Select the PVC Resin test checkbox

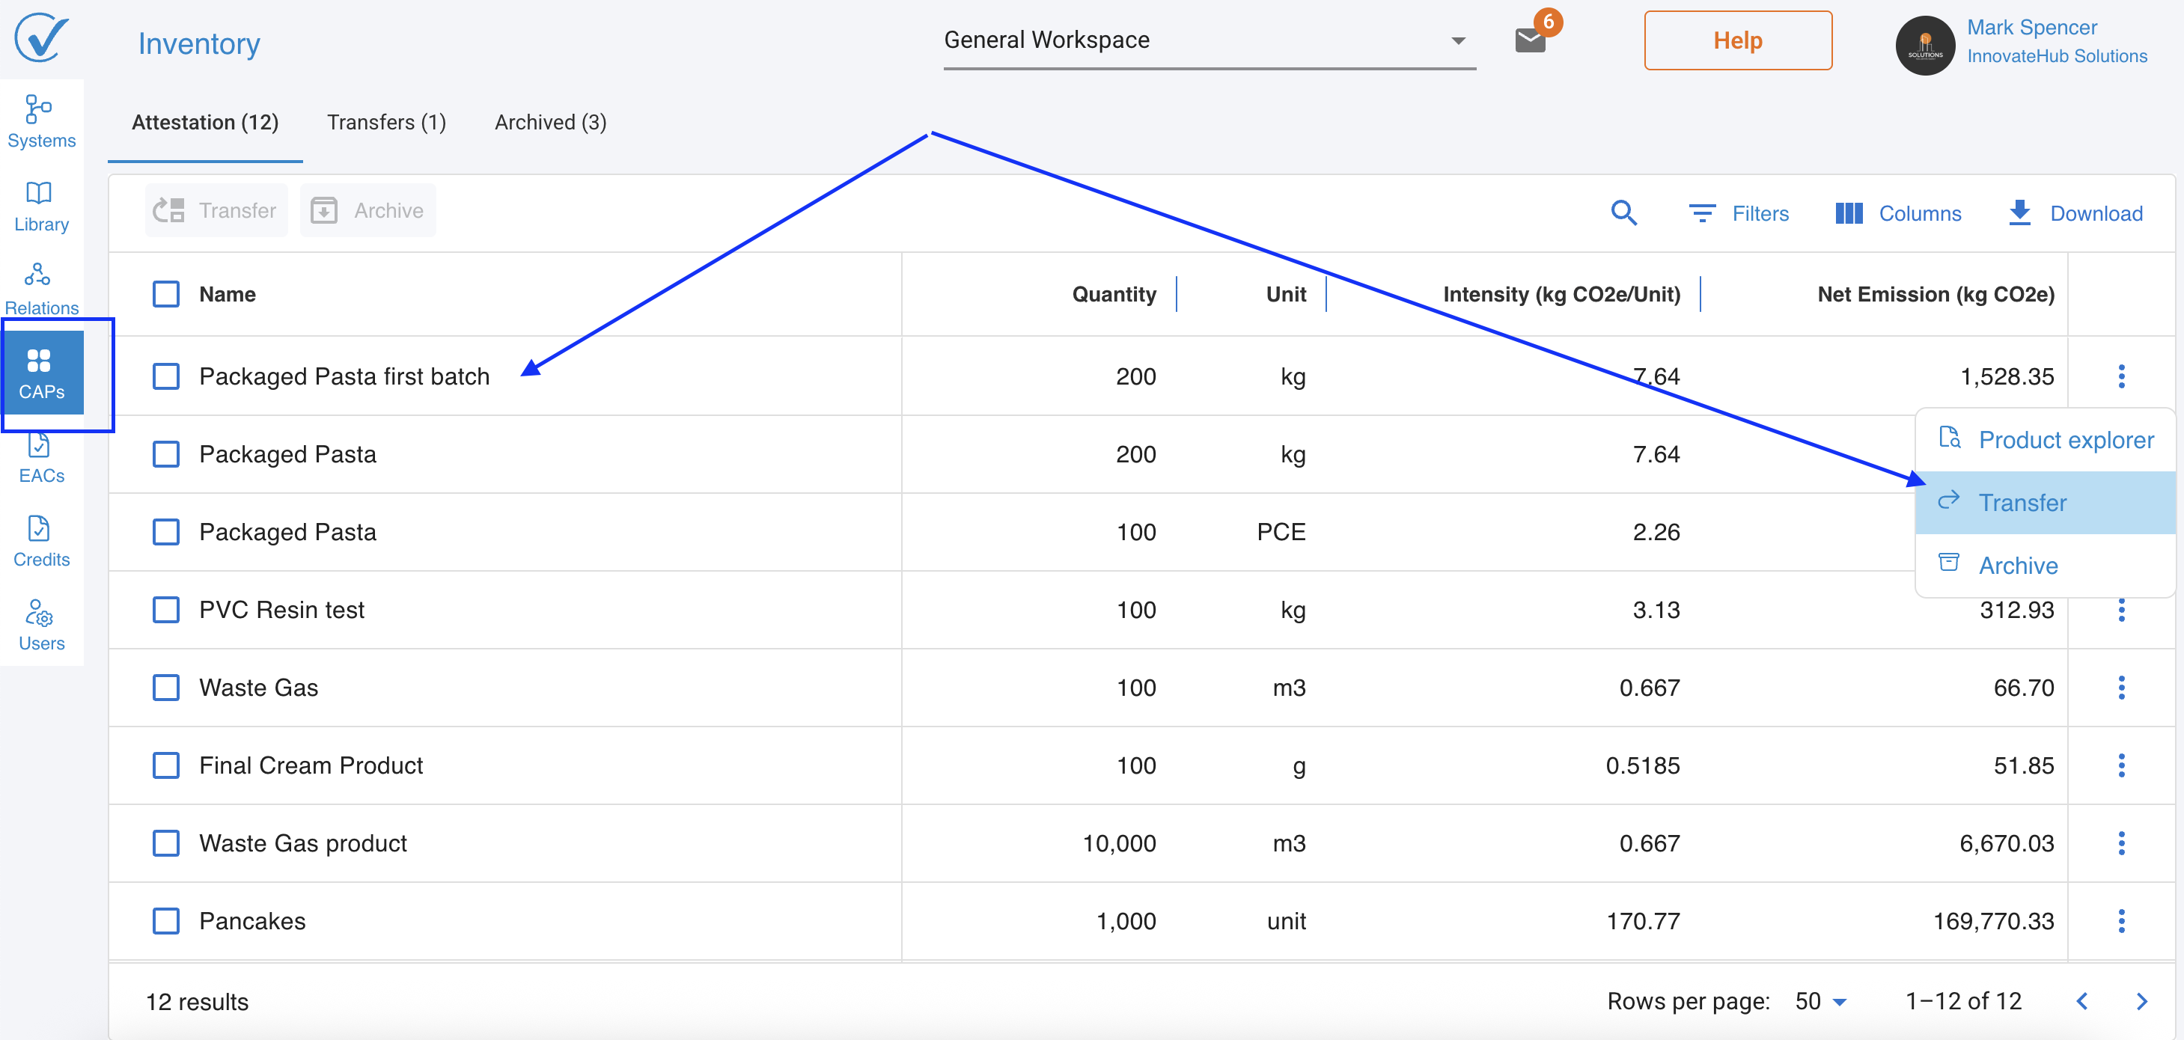[x=166, y=610]
